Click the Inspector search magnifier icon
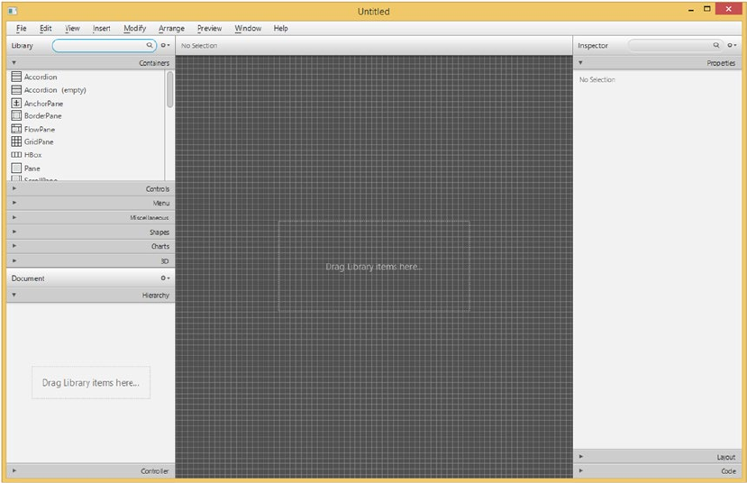 pyautogui.click(x=716, y=45)
